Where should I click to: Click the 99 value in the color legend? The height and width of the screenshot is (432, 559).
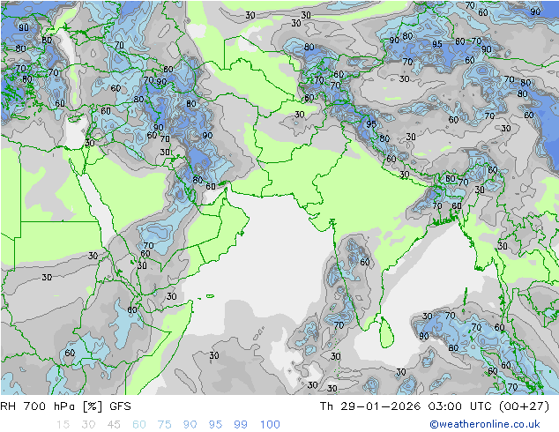point(241,425)
